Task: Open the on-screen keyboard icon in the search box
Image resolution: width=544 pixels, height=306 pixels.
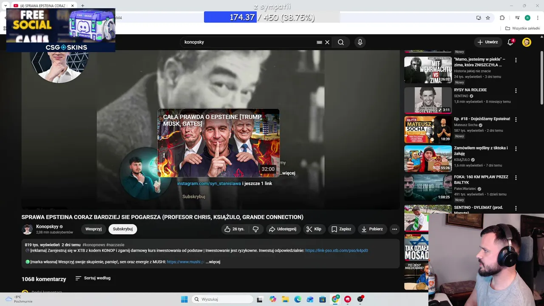Action: point(319,42)
